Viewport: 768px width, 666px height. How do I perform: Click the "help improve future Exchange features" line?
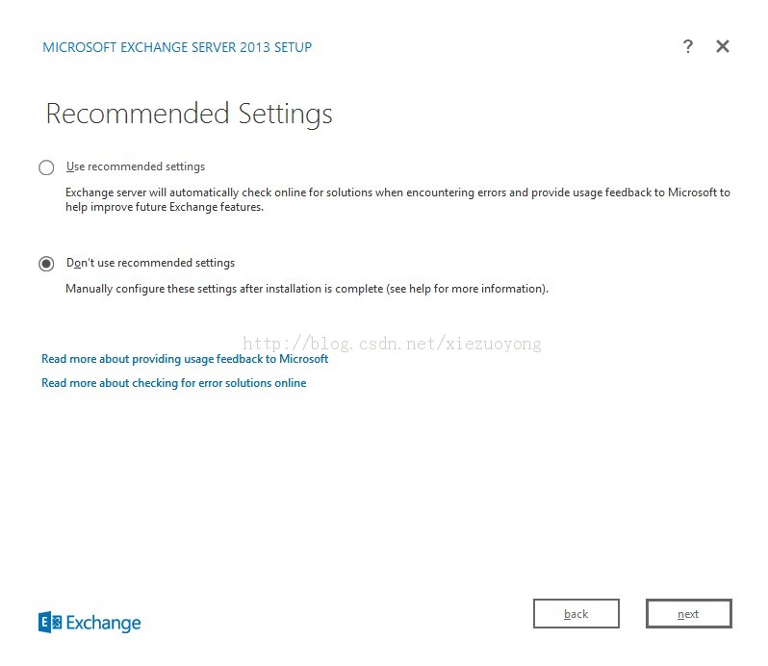[x=164, y=207]
